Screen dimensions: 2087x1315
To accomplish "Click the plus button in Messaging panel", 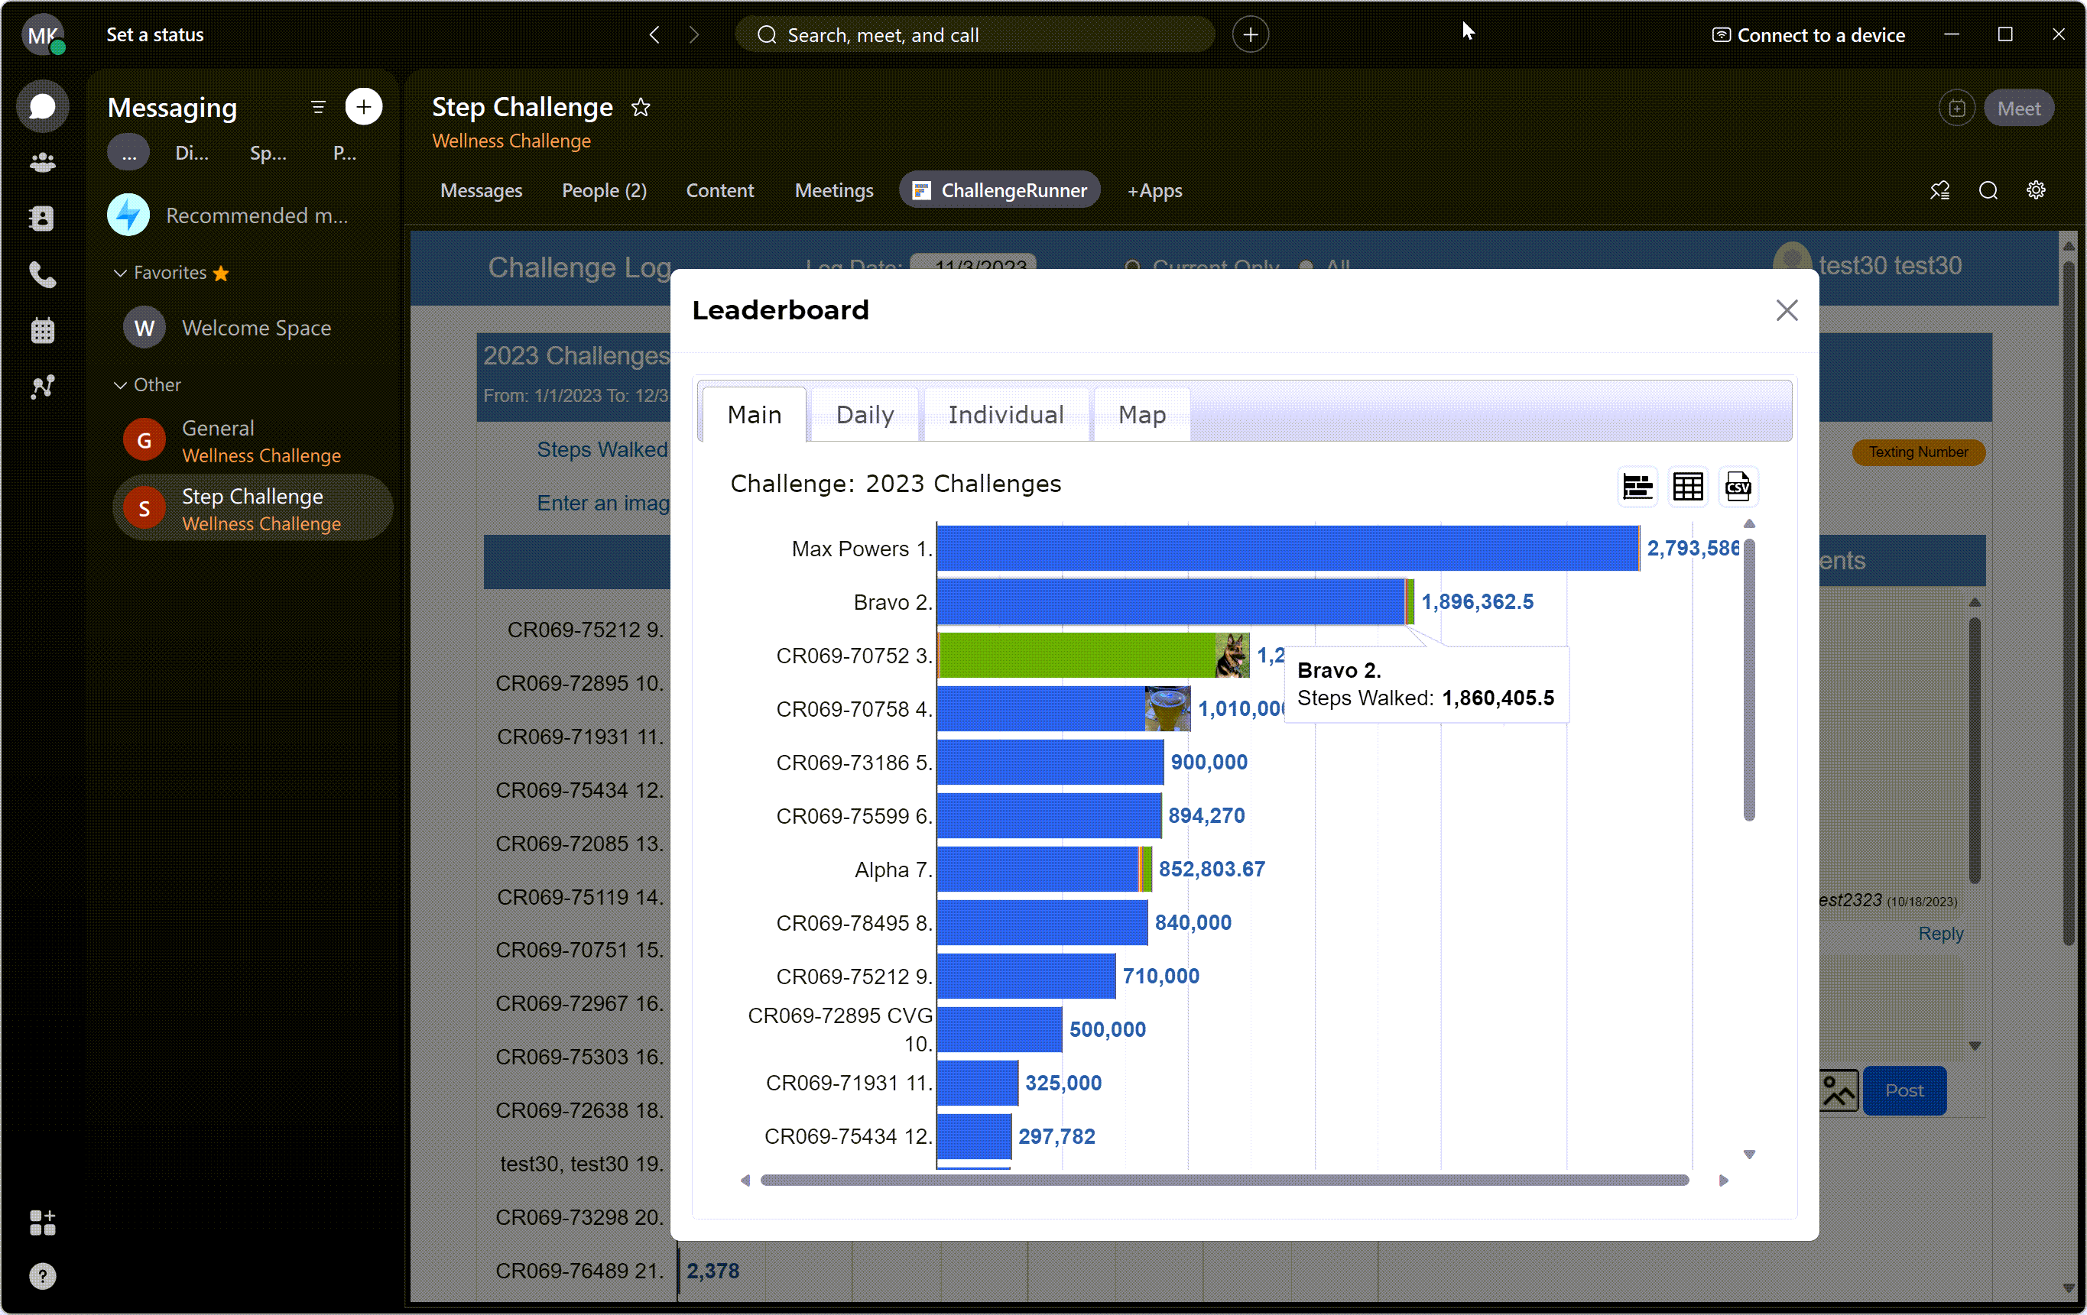I will (x=363, y=106).
